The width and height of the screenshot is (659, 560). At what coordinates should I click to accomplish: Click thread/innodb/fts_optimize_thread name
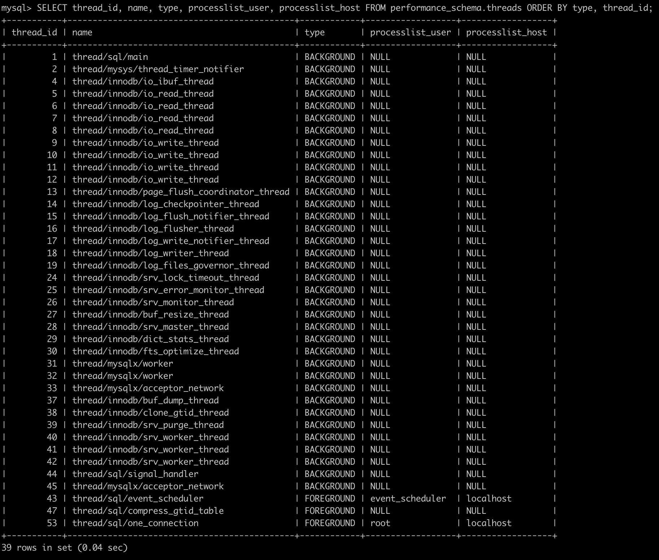point(156,351)
